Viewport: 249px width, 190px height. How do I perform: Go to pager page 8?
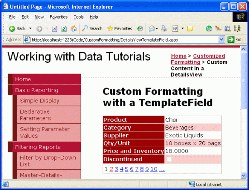(142, 169)
